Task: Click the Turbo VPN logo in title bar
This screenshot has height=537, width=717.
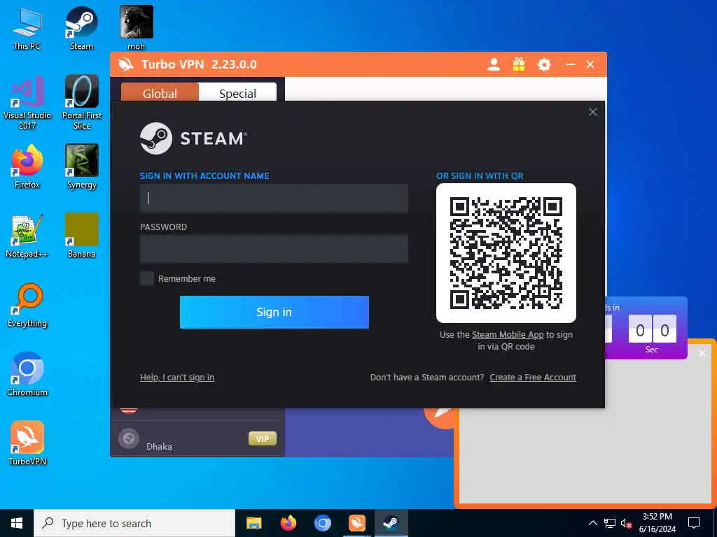Action: (x=126, y=64)
